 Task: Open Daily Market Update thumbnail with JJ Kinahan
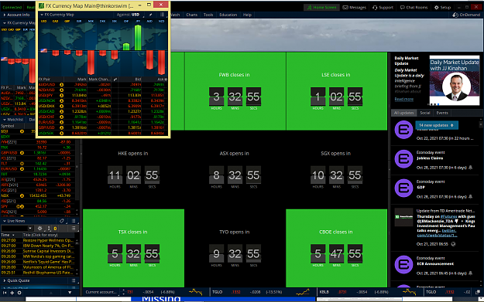(455, 80)
